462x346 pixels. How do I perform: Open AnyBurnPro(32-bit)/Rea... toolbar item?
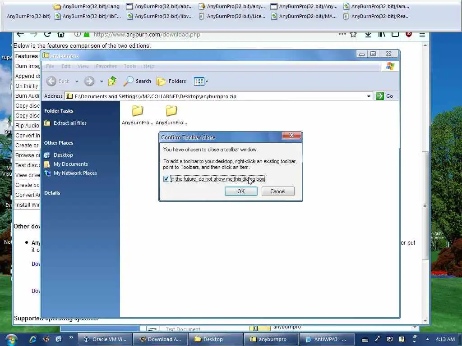[x=377, y=16]
